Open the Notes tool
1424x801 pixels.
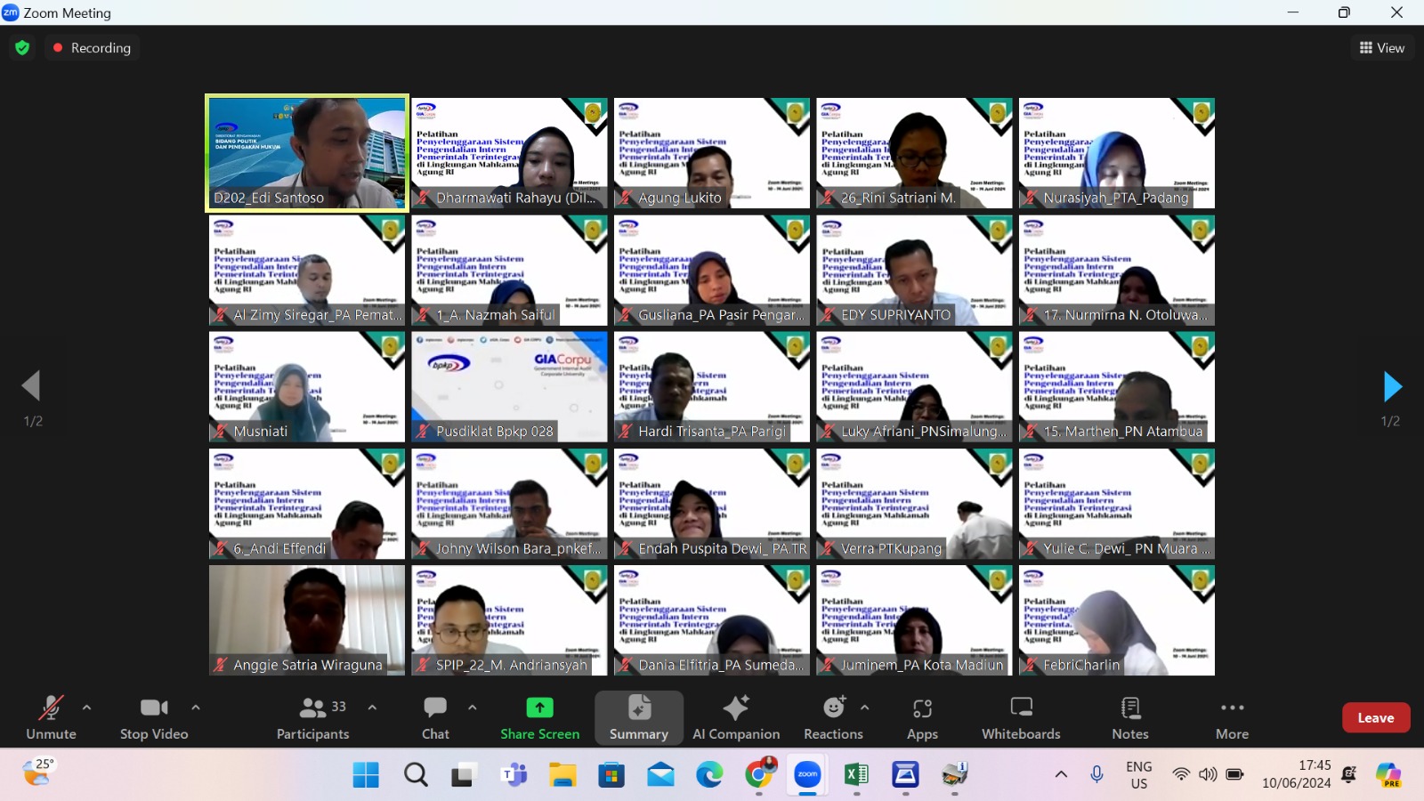pyautogui.click(x=1129, y=717)
